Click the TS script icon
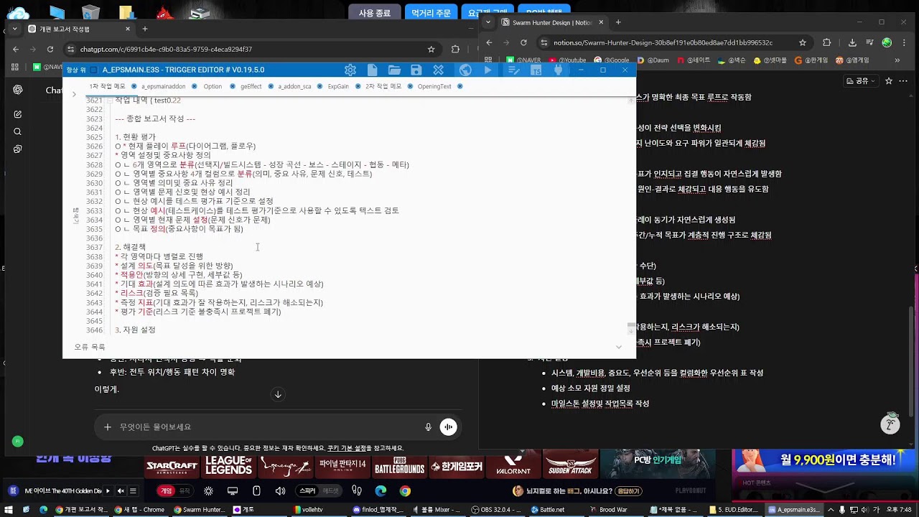Image resolution: width=919 pixels, height=517 pixels. [x=536, y=70]
